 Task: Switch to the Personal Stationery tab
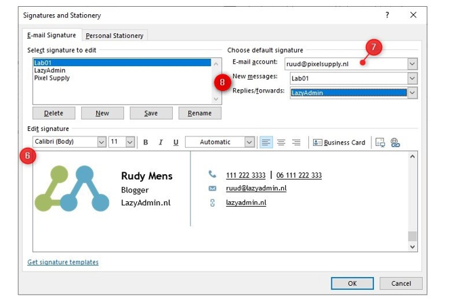tap(115, 36)
